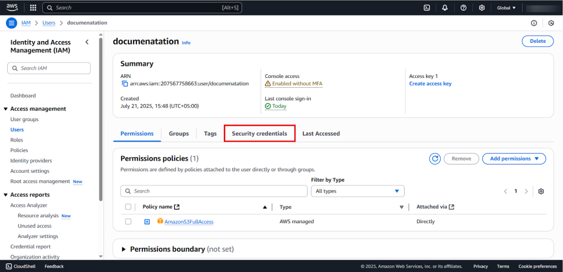Expand AmazonS3FullAccess policy plus icon
Screen dimensions: 563x272
coord(147,222)
